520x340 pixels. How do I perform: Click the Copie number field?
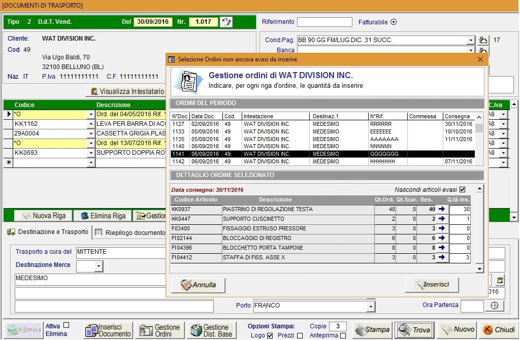coord(338,326)
